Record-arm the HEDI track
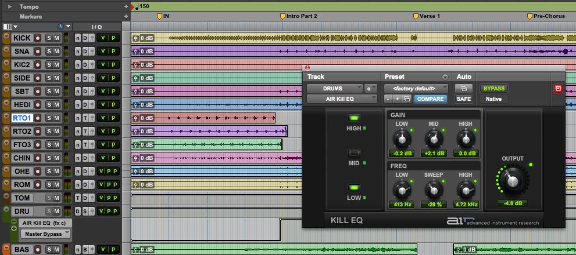 pos(38,104)
